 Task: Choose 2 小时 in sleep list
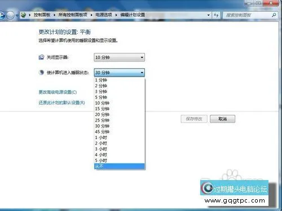click(120, 143)
